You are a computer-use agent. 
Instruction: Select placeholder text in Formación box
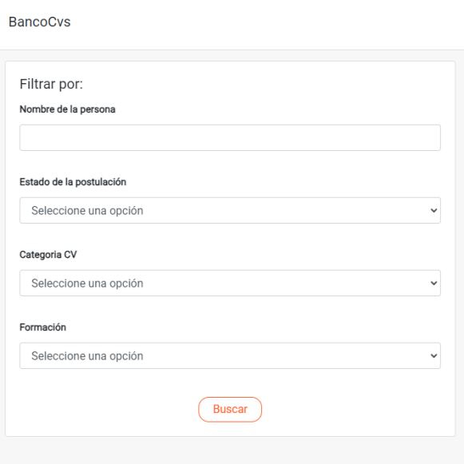click(x=87, y=356)
